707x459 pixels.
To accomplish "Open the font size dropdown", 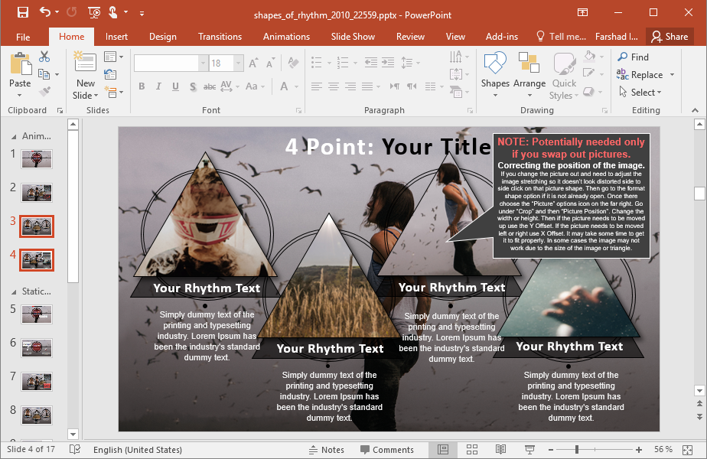I will tap(239, 63).
